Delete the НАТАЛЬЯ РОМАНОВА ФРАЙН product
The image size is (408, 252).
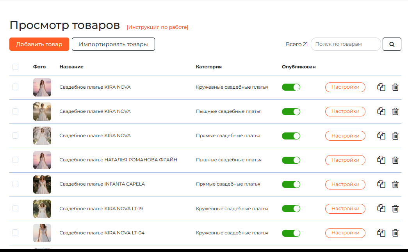[x=395, y=160]
